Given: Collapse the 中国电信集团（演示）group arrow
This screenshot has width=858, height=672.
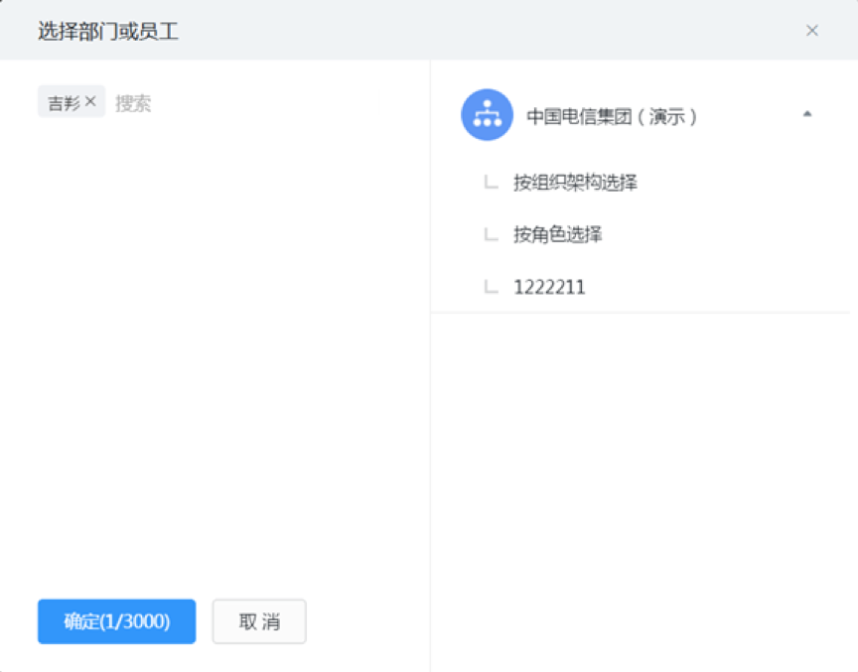Looking at the screenshot, I should coord(807,114).
